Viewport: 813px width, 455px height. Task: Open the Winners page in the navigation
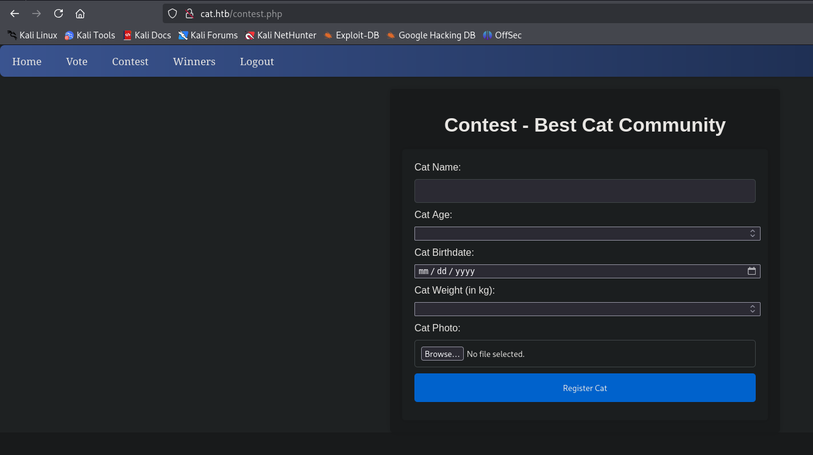tap(194, 62)
